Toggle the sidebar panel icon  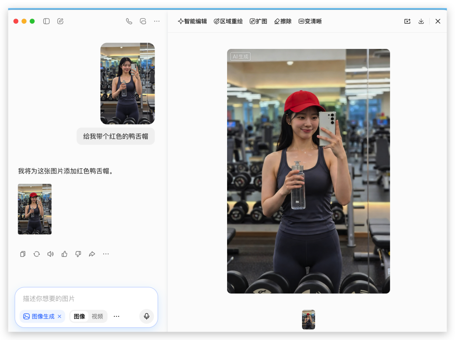pyautogui.click(x=46, y=21)
